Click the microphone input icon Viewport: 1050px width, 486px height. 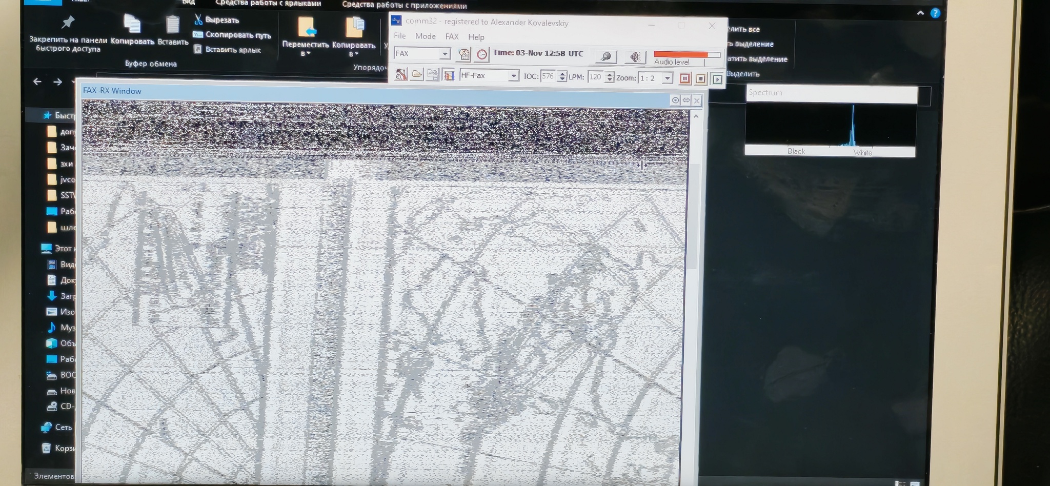[x=606, y=56]
